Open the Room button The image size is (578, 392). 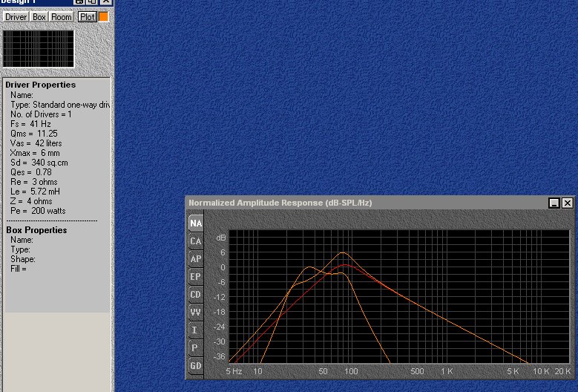(61, 17)
